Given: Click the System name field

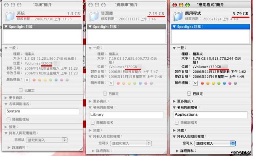Looking at the screenshot, I should [42, 111].
